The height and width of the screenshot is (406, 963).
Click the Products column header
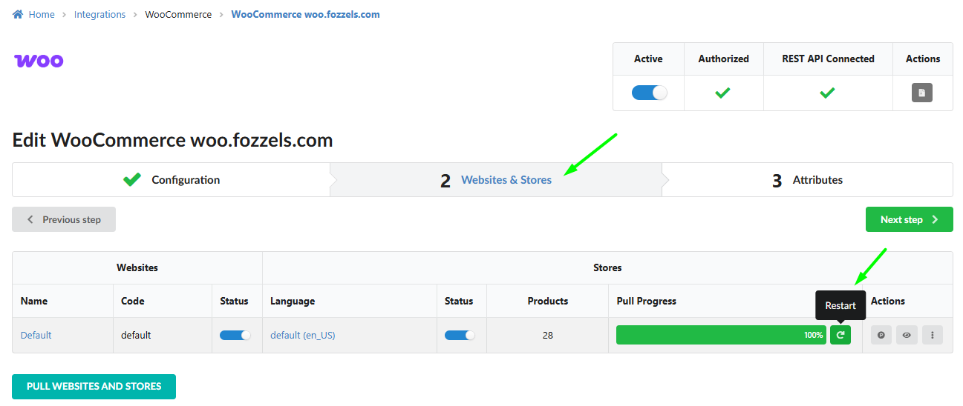(x=548, y=301)
